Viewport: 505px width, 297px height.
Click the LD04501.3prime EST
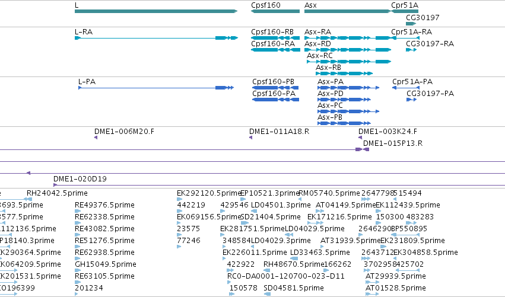[x=281, y=205]
